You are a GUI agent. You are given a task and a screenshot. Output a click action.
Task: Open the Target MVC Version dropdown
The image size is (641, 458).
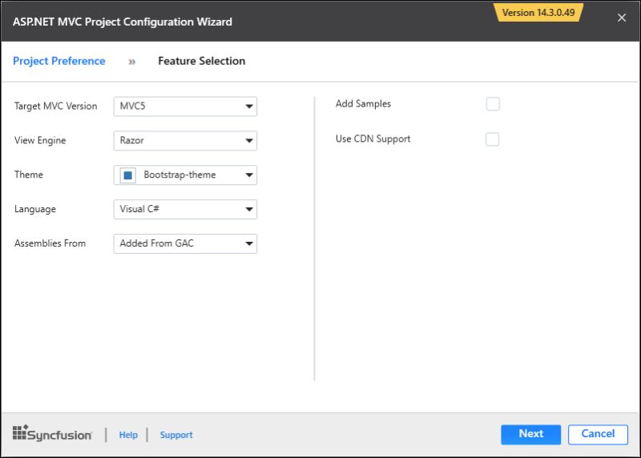(x=185, y=106)
